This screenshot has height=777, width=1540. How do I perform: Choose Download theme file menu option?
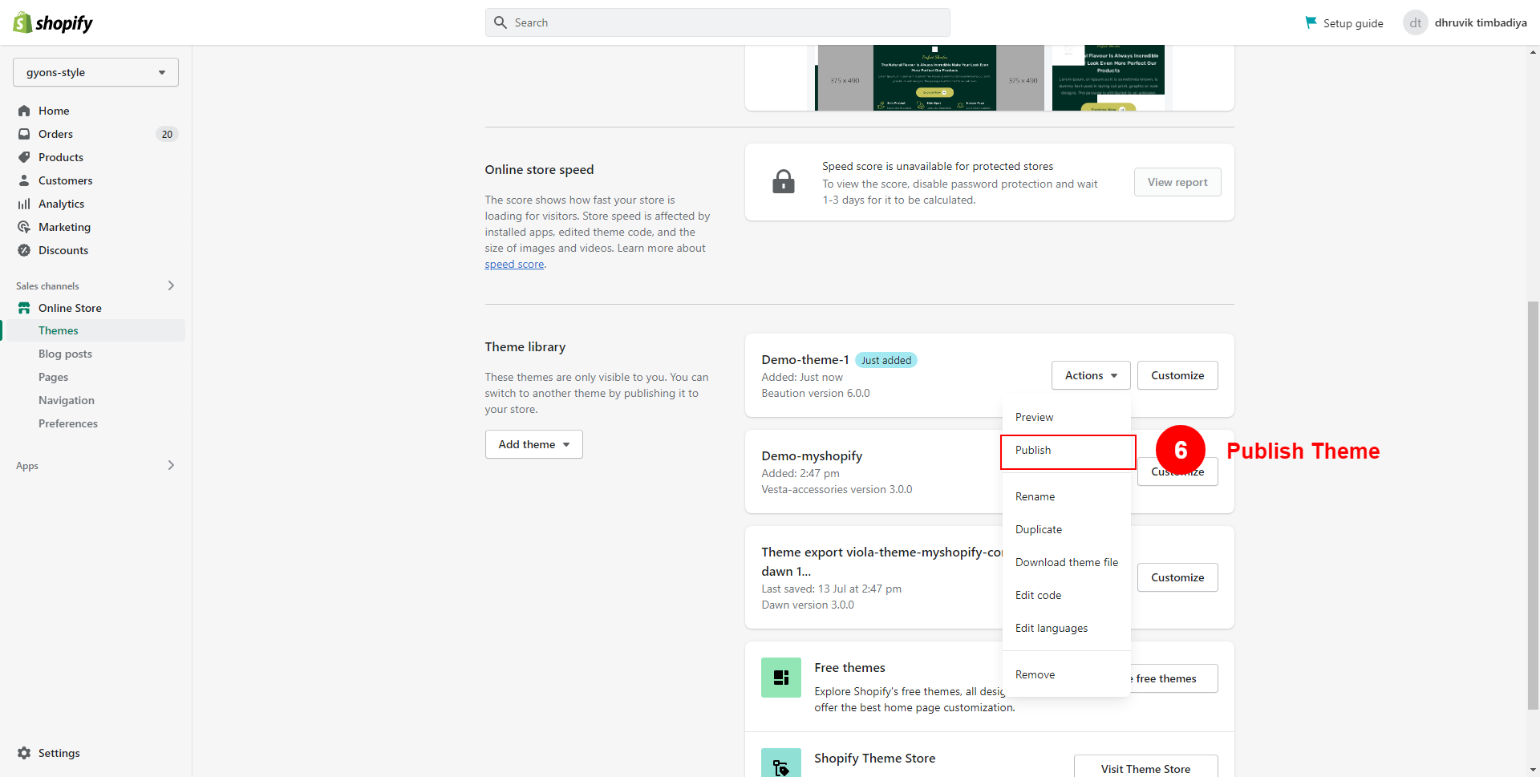pyautogui.click(x=1066, y=562)
